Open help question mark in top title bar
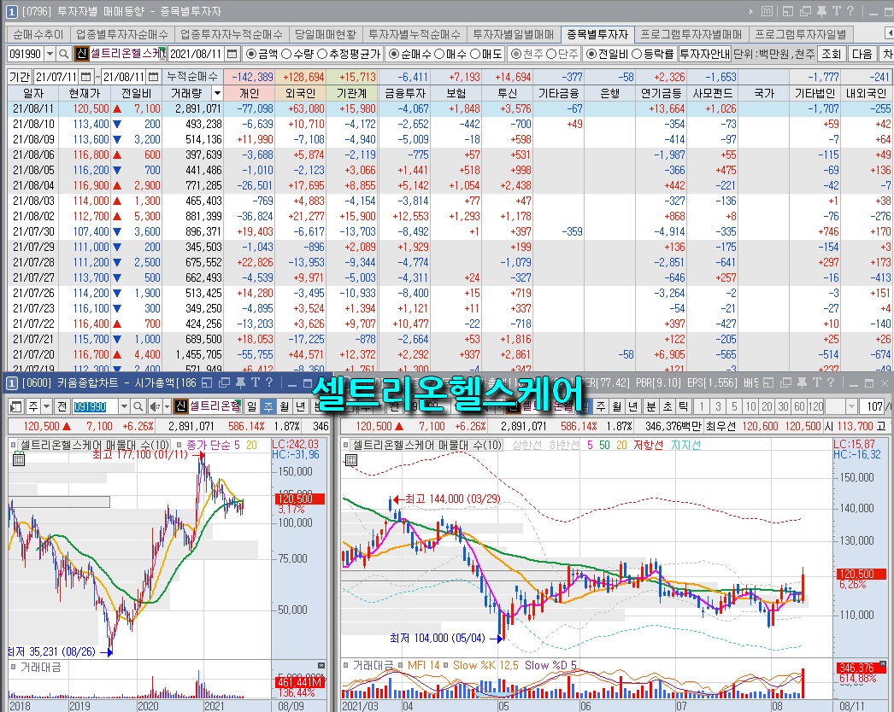This screenshot has height=712, width=894. point(850,11)
